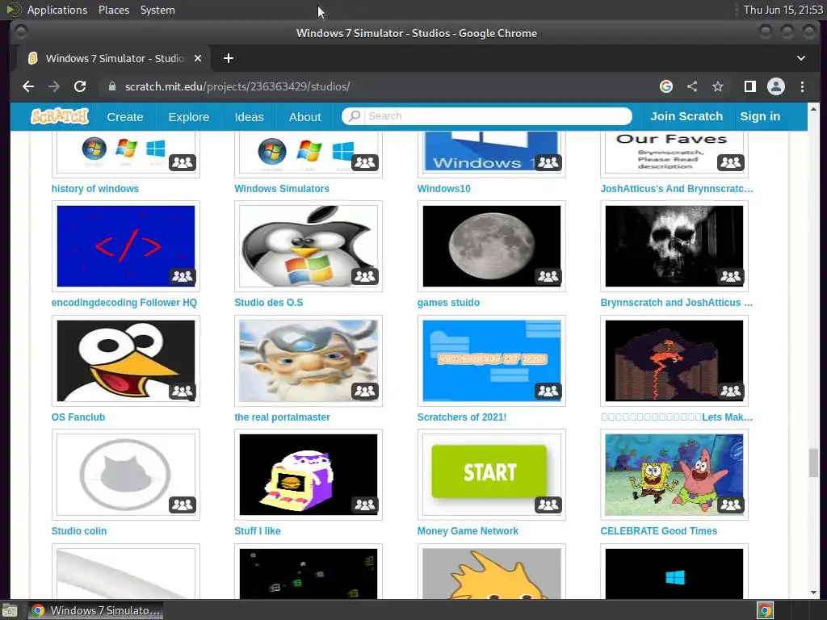The height and width of the screenshot is (620, 827).
Task: Click Sign in button
Action: [x=760, y=116]
